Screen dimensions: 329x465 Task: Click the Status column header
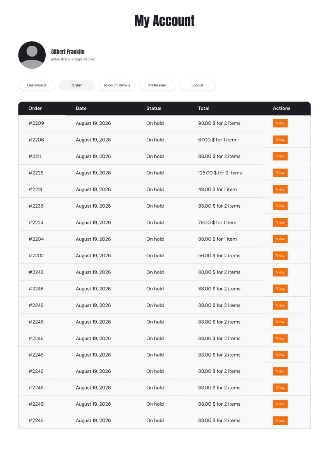pyautogui.click(x=154, y=108)
